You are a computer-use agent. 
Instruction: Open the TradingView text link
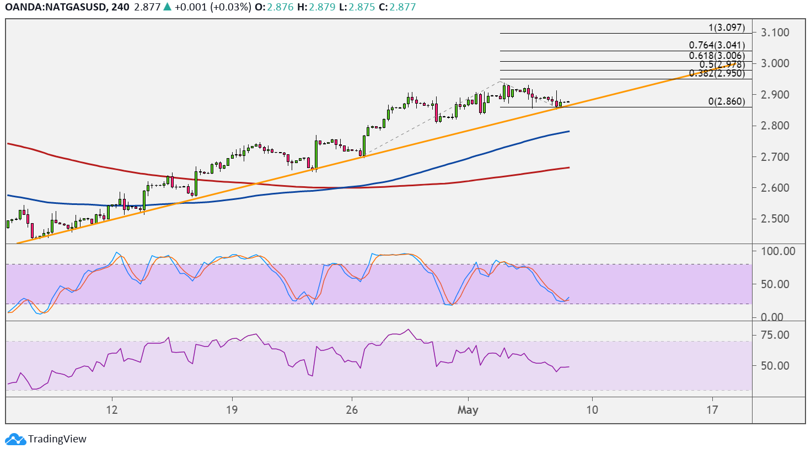pos(57,439)
